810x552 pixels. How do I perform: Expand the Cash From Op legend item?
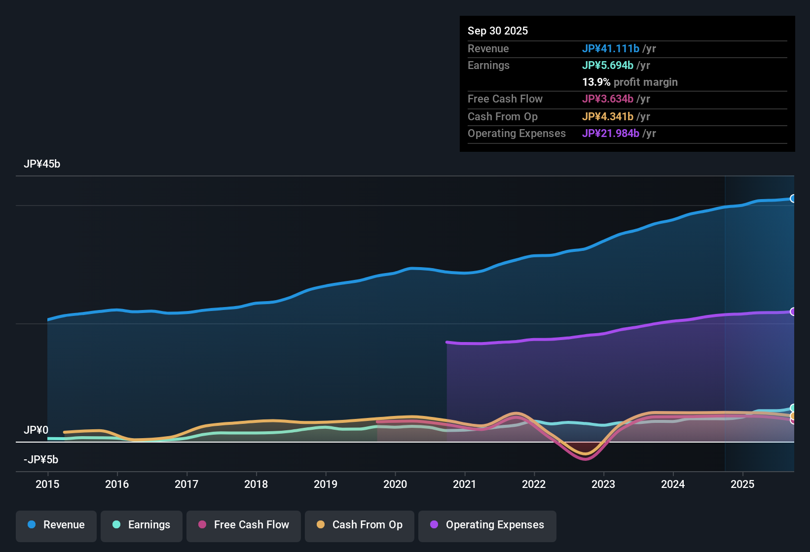[x=359, y=525]
